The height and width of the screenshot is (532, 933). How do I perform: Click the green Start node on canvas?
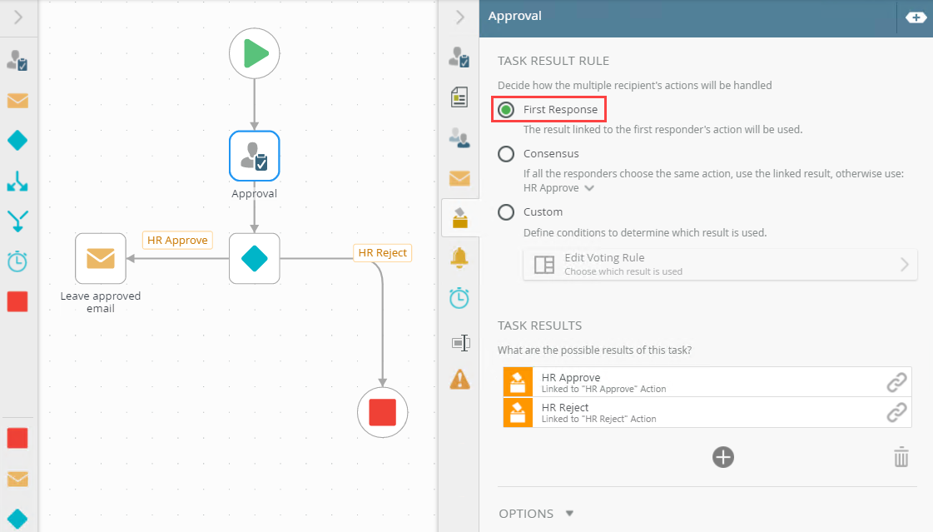pyautogui.click(x=254, y=53)
